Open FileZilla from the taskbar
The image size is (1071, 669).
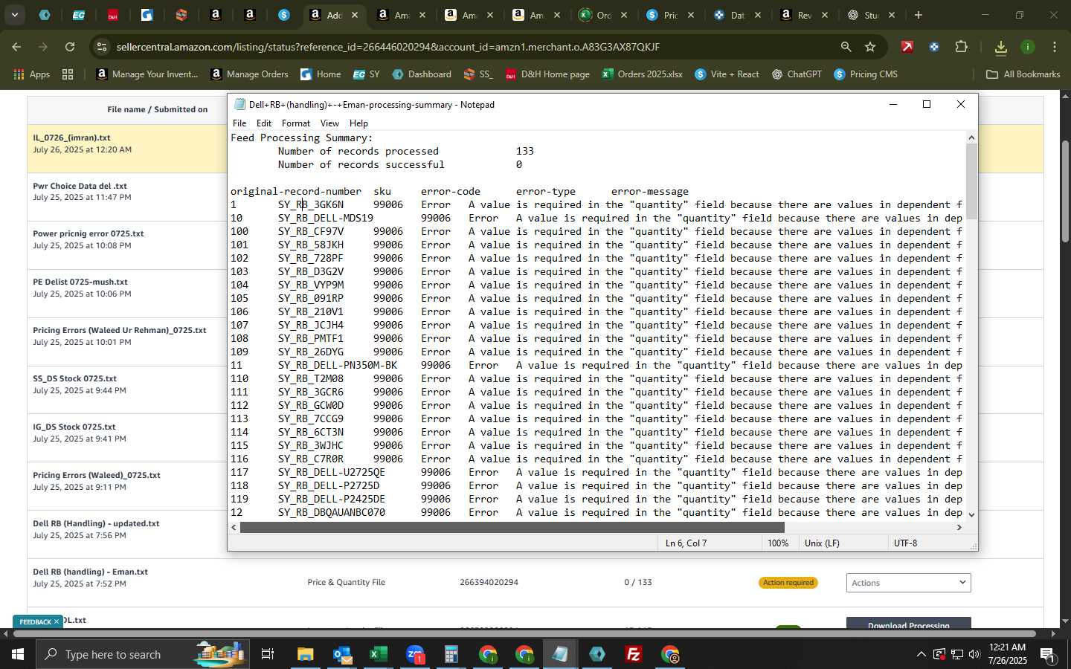pos(634,654)
